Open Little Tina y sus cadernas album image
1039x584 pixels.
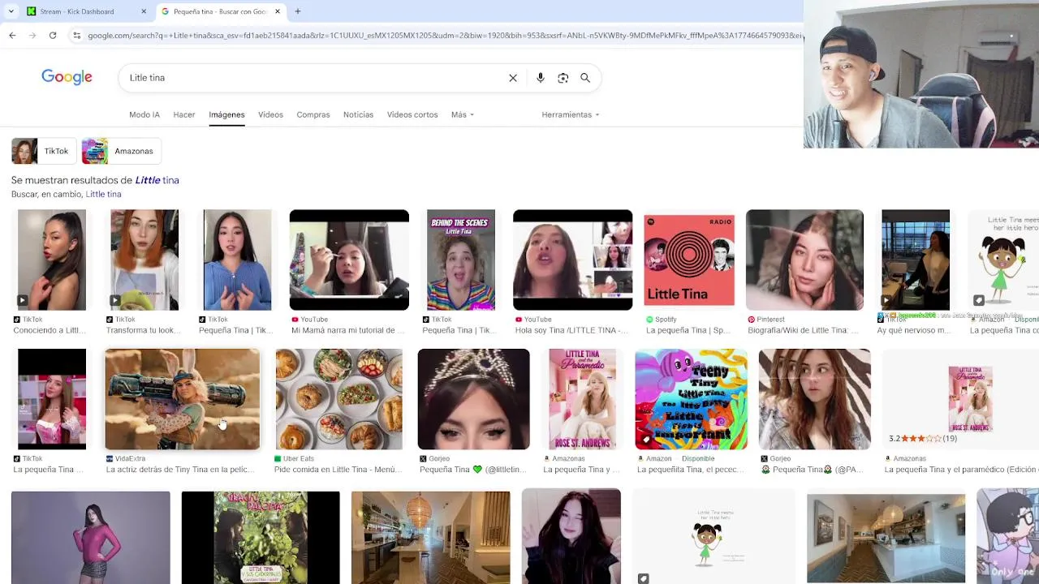coord(261,537)
